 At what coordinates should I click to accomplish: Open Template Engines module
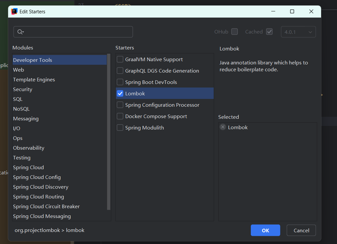[60, 79]
